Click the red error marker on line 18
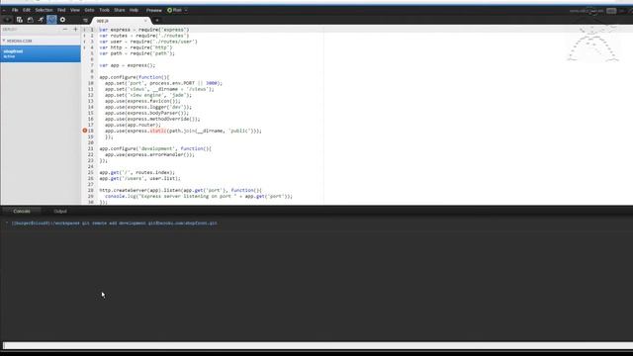Image resolution: width=633 pixels, height=356 pixels. tap(85, 131)
